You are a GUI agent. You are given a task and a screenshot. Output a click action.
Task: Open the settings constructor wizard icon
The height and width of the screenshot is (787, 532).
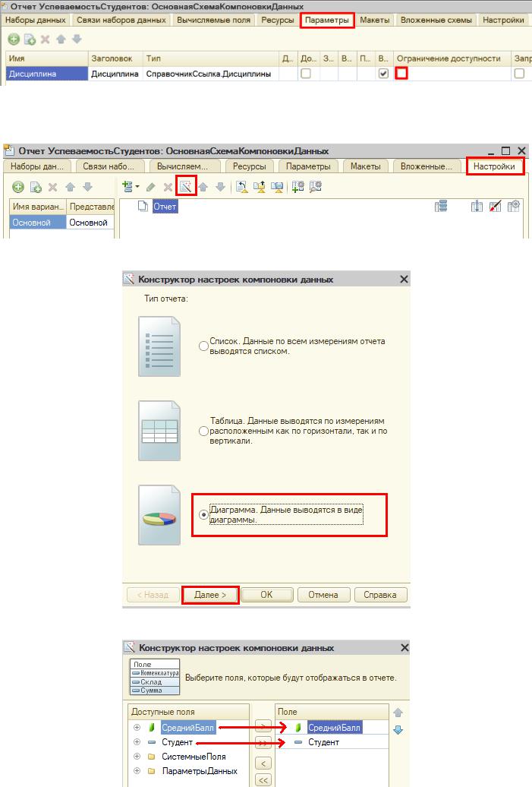click(186, 186)
